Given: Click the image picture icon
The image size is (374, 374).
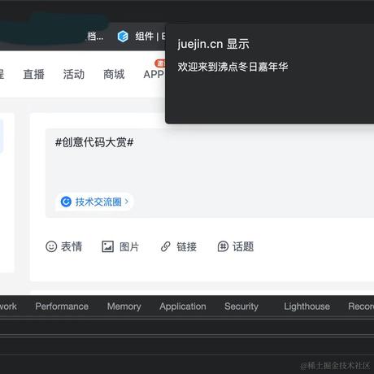Looking at the screenshot, I should point(107,246).
